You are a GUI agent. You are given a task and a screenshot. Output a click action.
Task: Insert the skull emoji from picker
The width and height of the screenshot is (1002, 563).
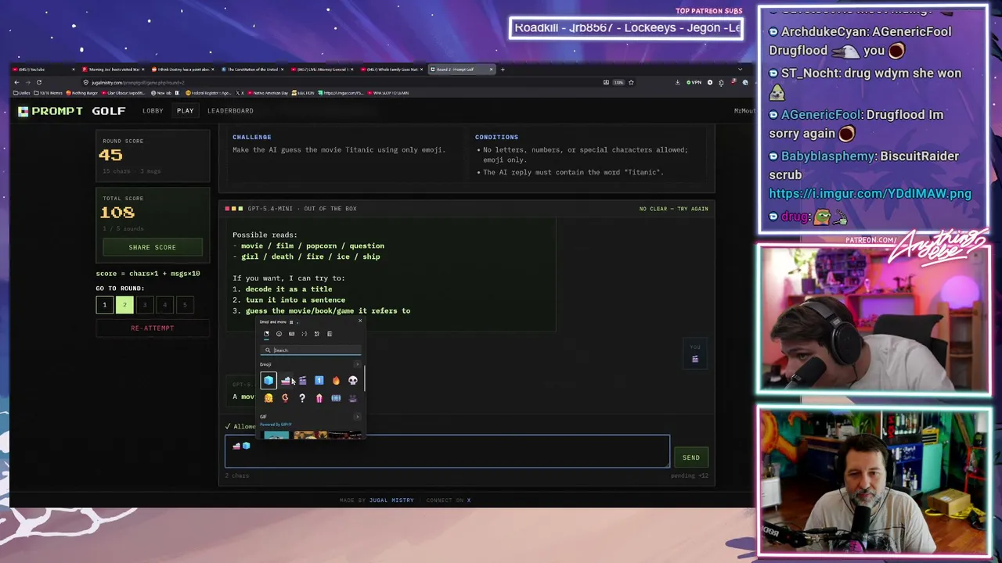[353, 381]
